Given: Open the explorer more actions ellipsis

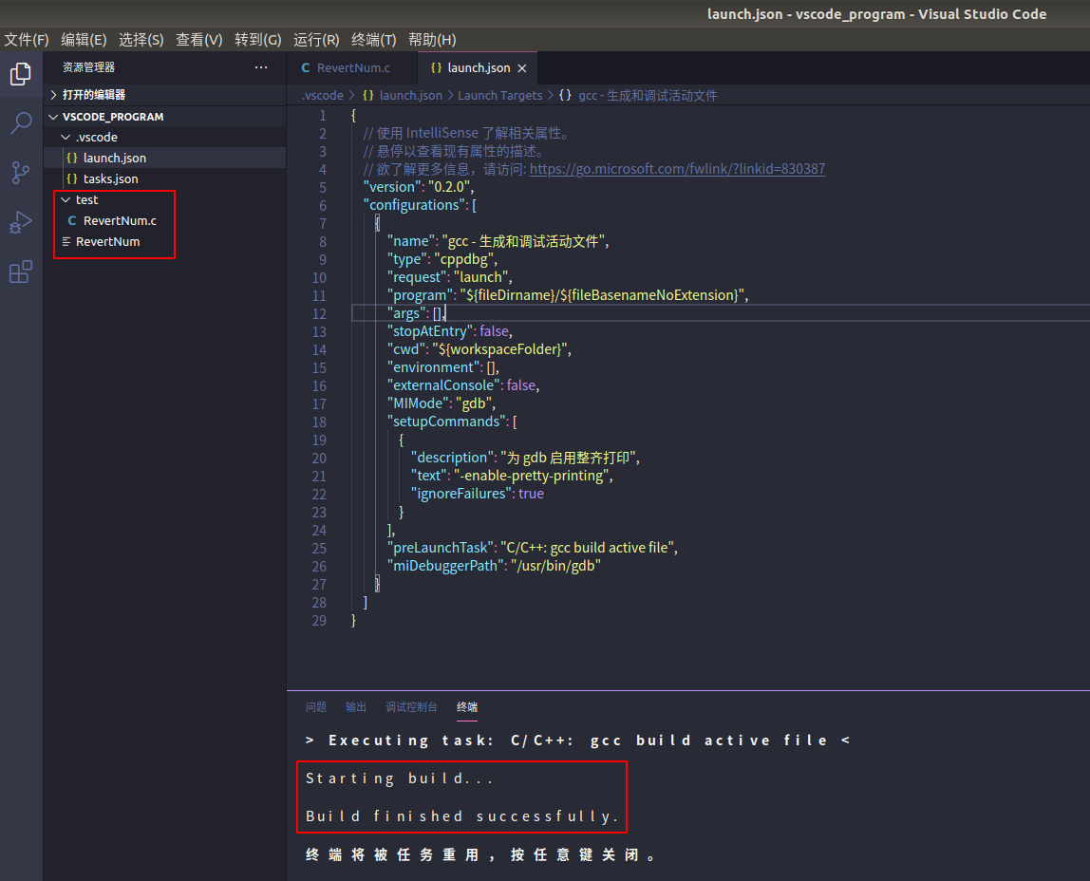Looking at the screenshot, I should [261, 67].
